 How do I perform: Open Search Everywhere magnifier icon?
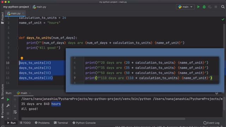click(223, 7)
